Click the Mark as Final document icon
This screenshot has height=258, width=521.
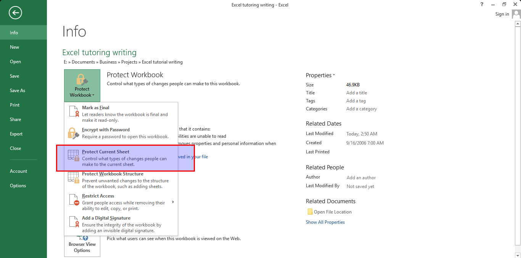(73, 111)
